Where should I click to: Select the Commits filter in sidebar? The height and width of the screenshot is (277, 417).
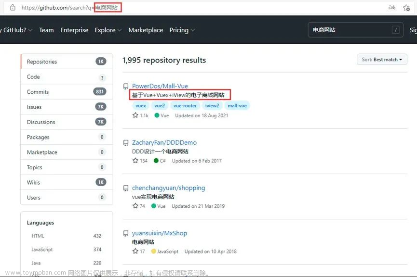click(x=67, y=92)
